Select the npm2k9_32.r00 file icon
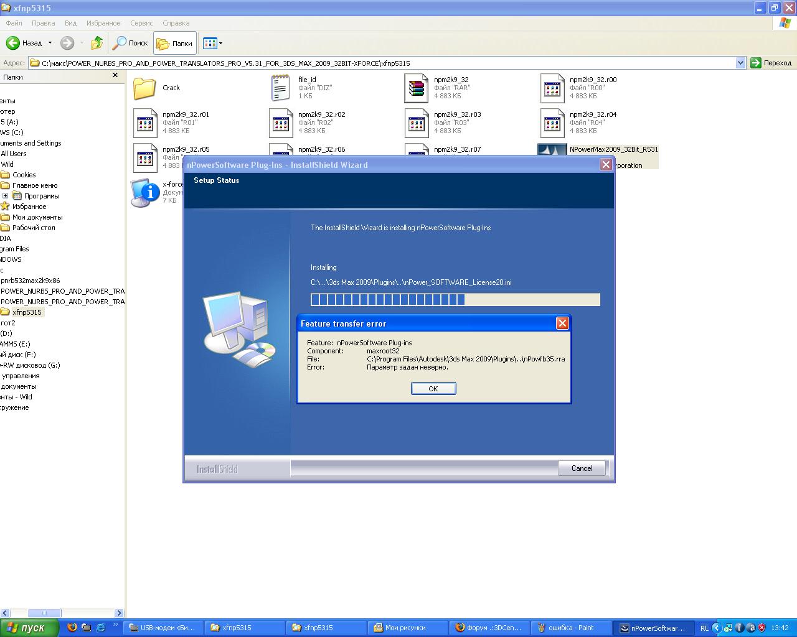Viewport: 797px width, 637px height. coord(552,88)
